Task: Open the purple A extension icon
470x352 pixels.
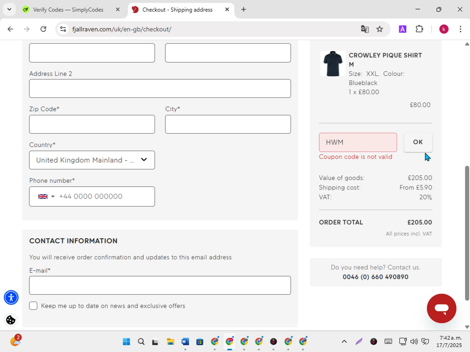Action: coord(402,29)
